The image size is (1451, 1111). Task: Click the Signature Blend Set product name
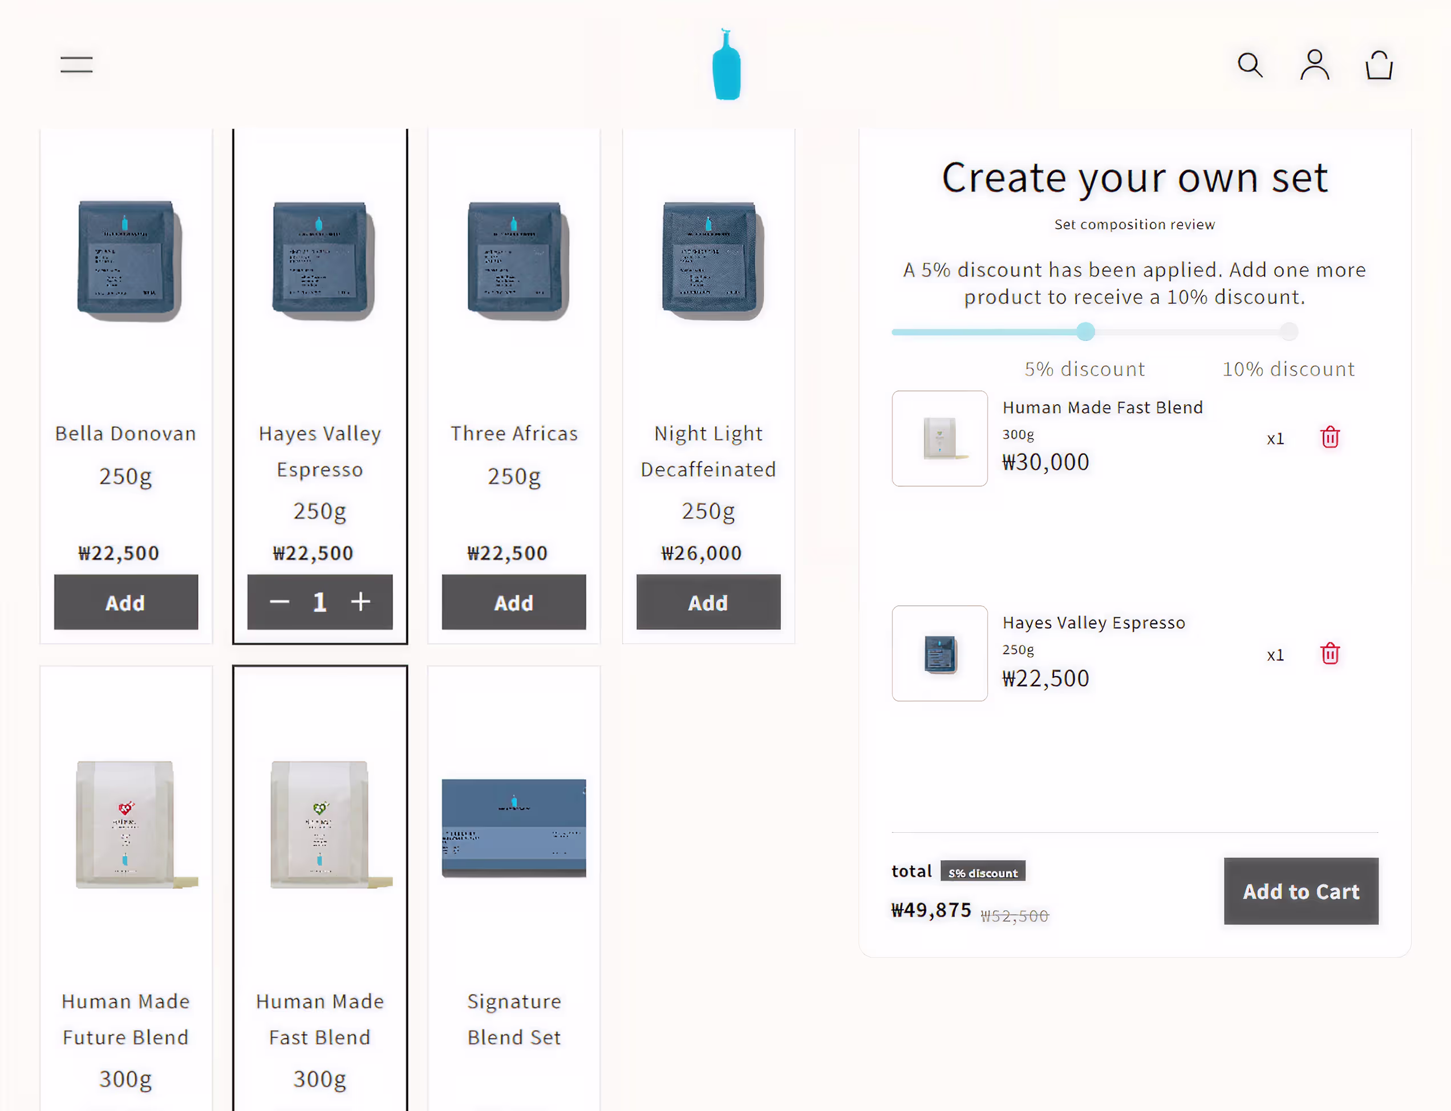(x=514, y=1019)
